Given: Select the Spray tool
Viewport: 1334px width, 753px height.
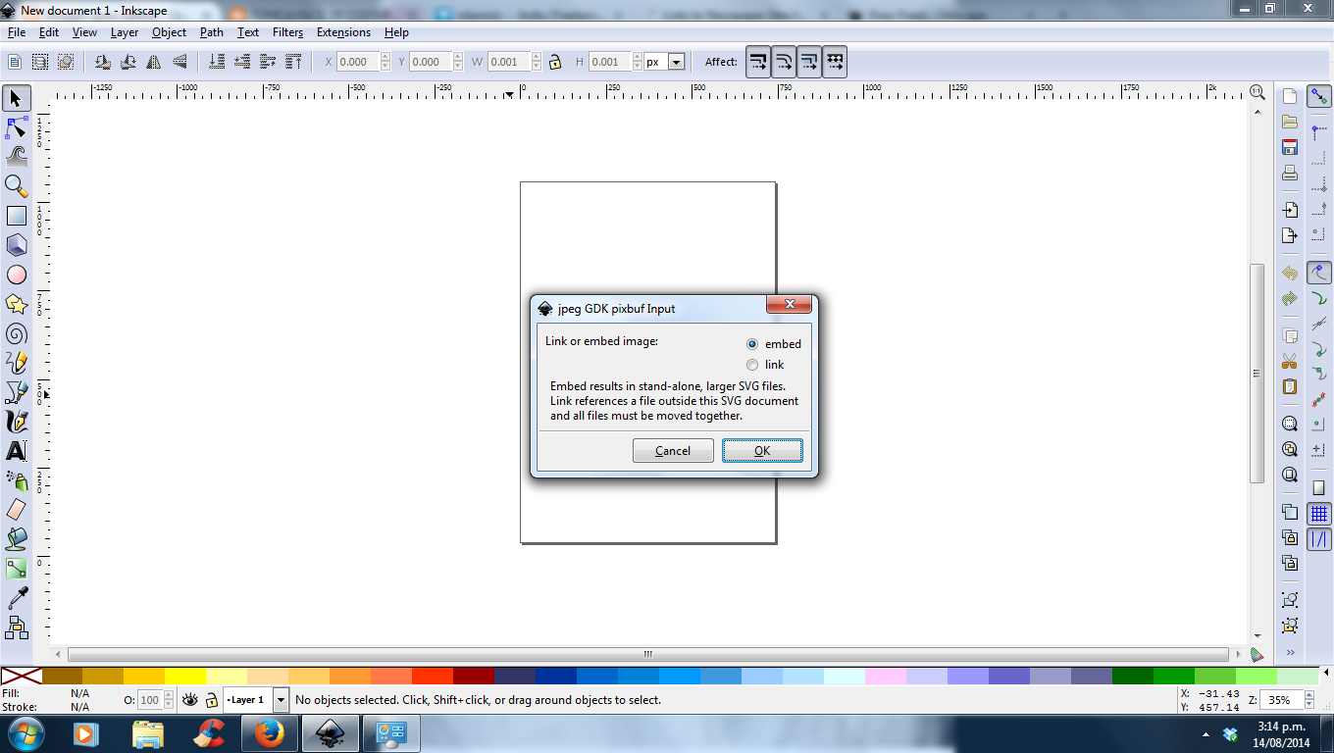Looking at the screenshot, I should click(x=17, y=480).
